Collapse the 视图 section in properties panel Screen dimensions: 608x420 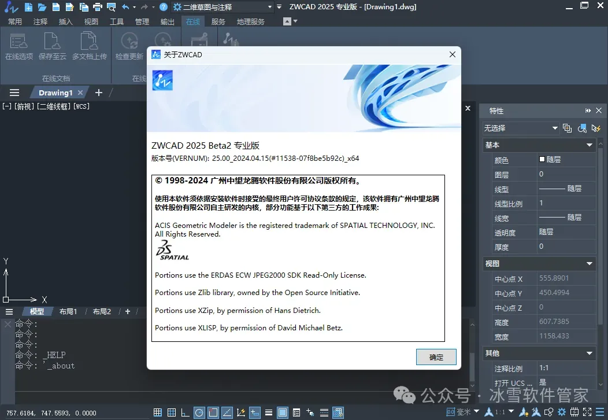tap(590, 264)
